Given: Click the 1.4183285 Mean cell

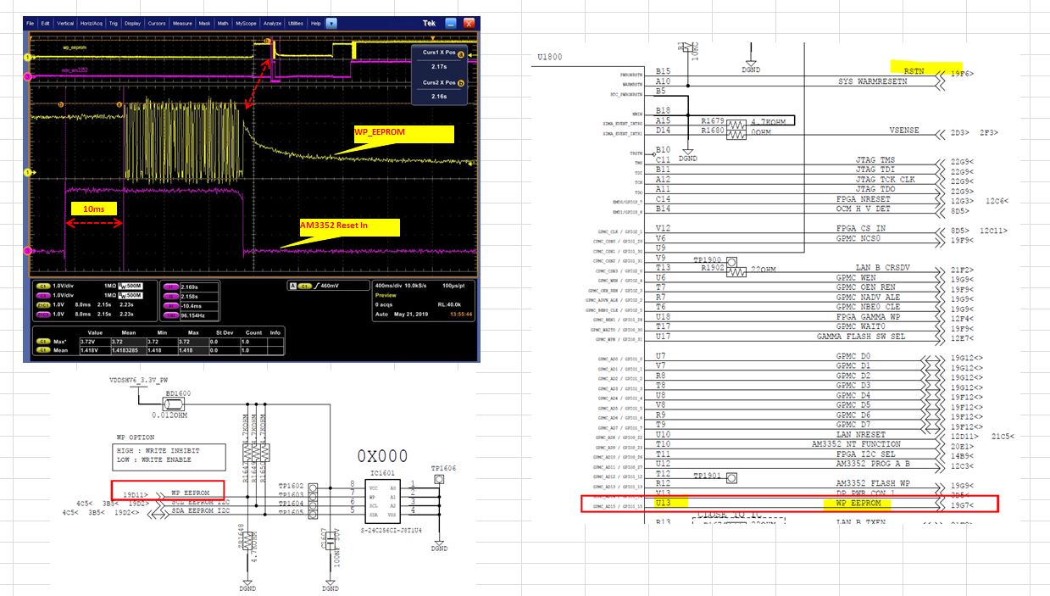Looking at the screenshot, I should click(x=128, y=351).
